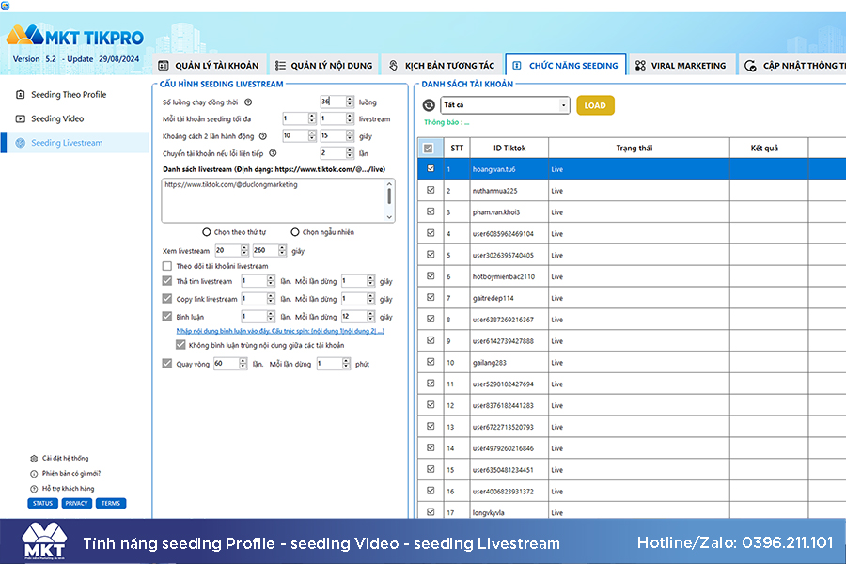
Task: Click the PRIVACY button
Action: (x=76, y=503)
